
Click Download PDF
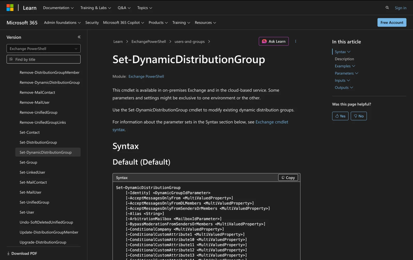click(22, 253)
